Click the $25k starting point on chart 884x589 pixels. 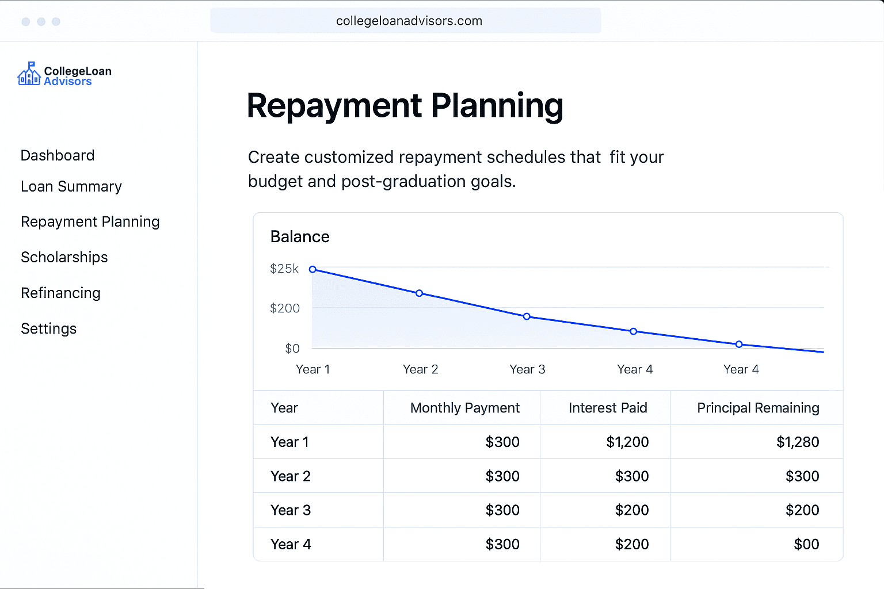[313, 269]
